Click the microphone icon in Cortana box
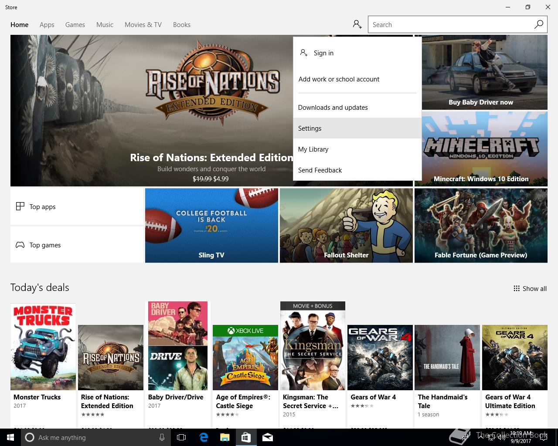The image size is (558, 446). pyautogui.click(x=162, y=437)
